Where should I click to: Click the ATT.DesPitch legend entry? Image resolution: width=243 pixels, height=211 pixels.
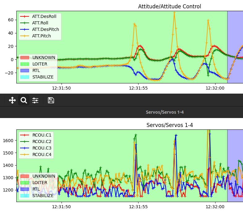(x=45, y=29)
